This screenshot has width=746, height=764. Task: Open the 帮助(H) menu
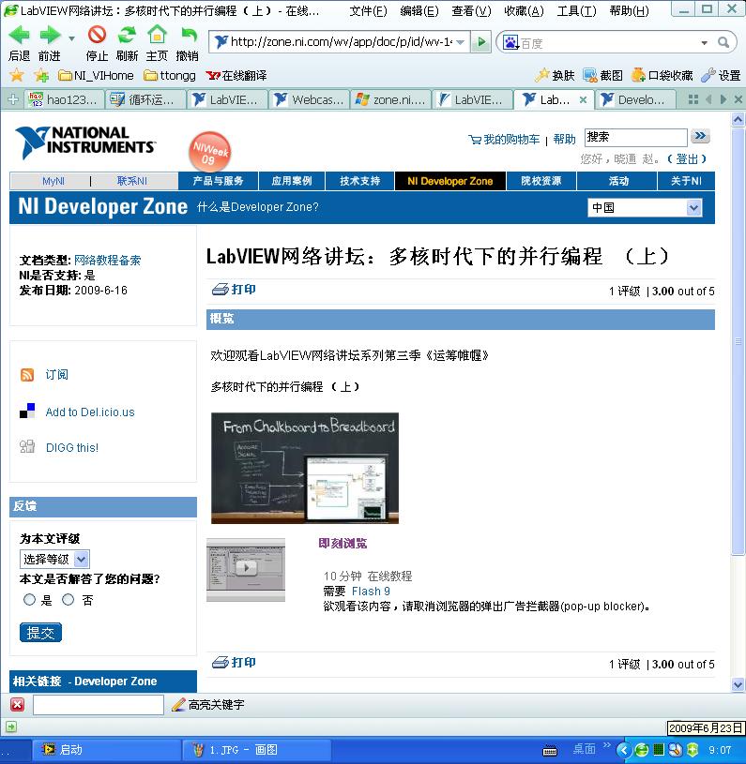[x=629, y=10]
